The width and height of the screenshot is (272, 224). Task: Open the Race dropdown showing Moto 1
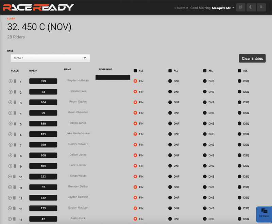tap(50, 58)
